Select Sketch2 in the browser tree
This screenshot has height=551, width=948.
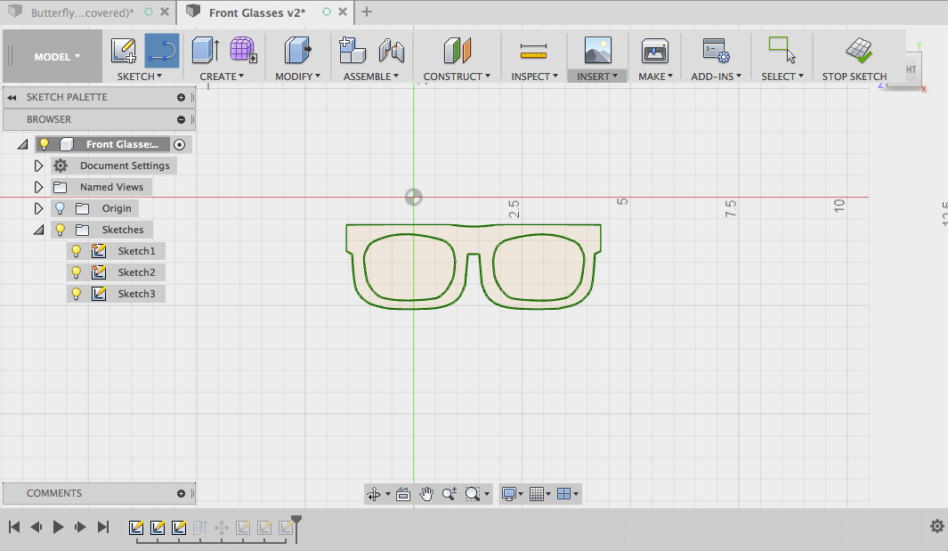coord(136,272)
